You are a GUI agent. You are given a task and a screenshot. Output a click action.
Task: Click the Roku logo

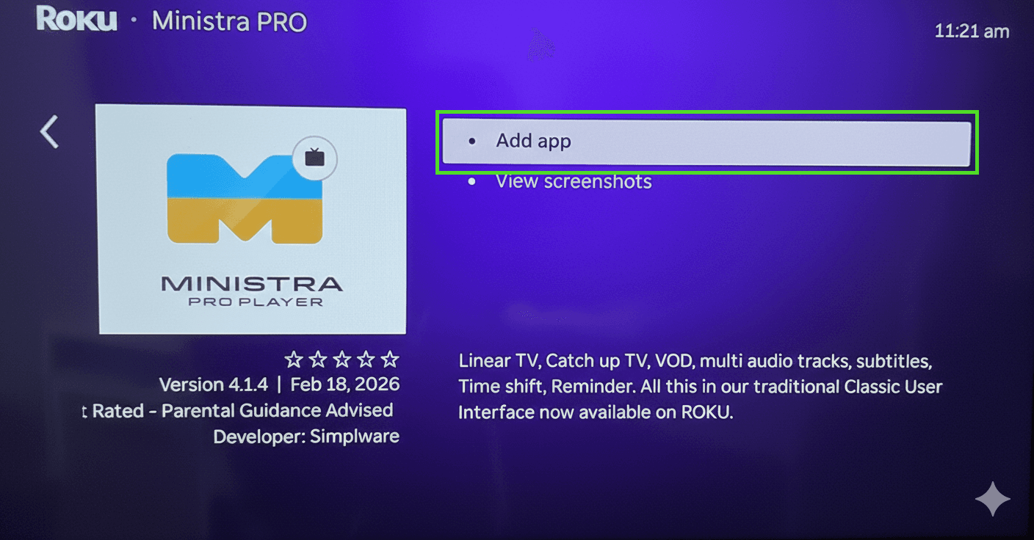[x=76, y=20]
